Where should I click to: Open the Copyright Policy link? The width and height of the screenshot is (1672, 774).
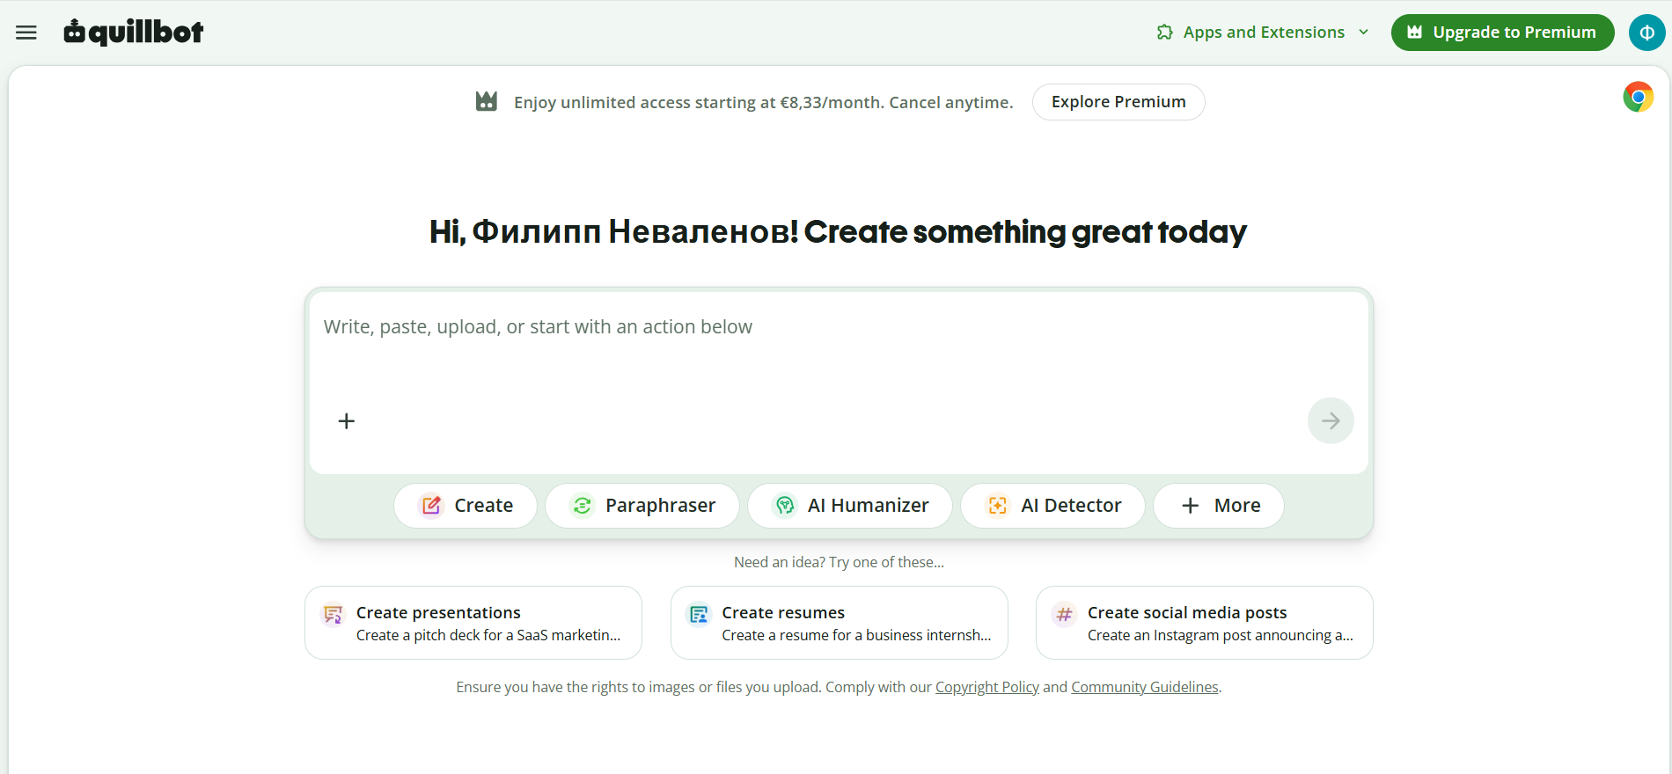tap(987, 687)
